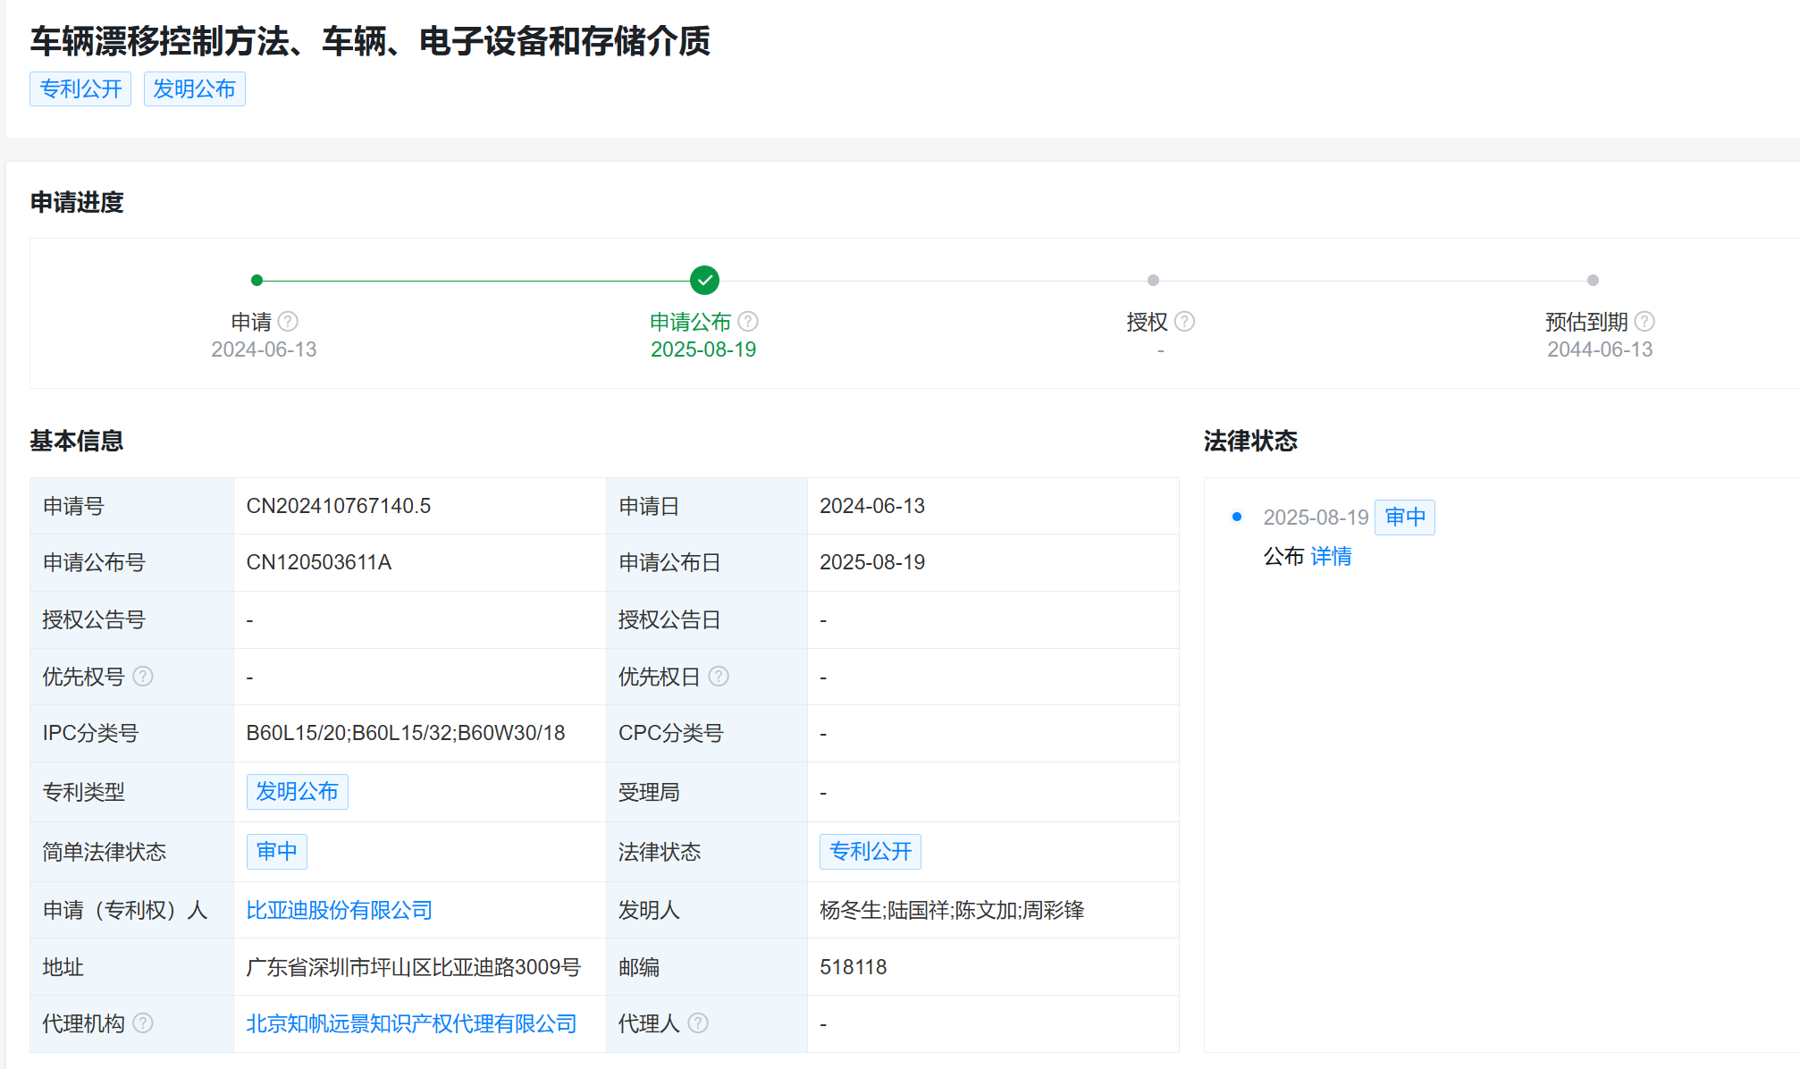Select the 审中 tag in 简单法律状态 row
Viewport: 1800px width, 1069px height.
pyautogui.click(x=276, y=852)
